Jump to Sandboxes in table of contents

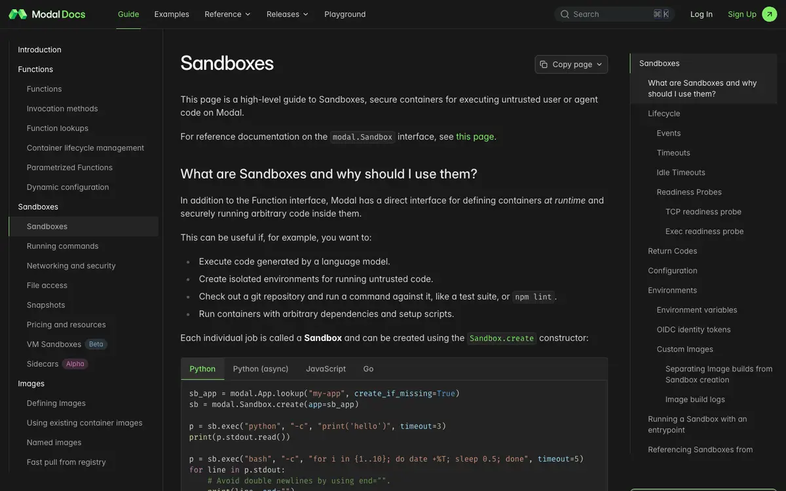click(660, 64)
